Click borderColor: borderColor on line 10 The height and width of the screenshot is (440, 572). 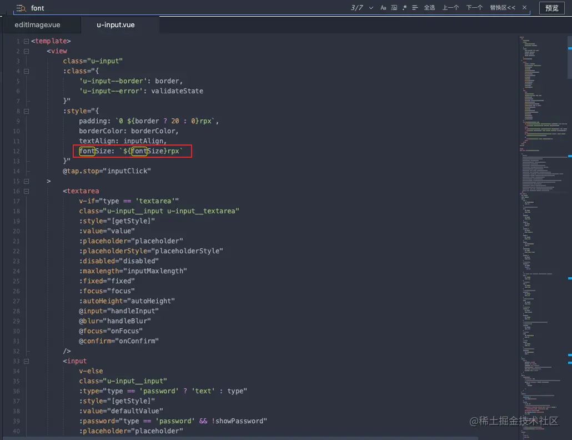(x=129, y=131)
